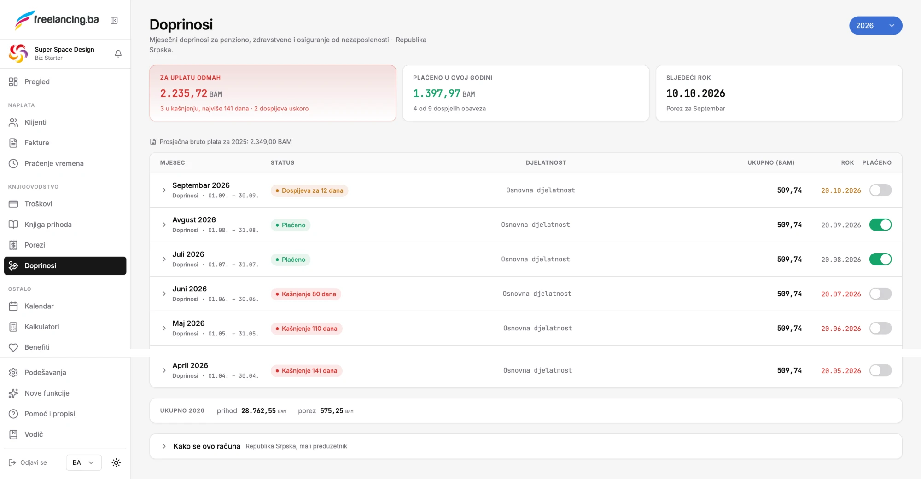Click the Nove funkcije sparkle icon
Screen dimensions: 921x479
pyautogui.click(x=13, y=393)
